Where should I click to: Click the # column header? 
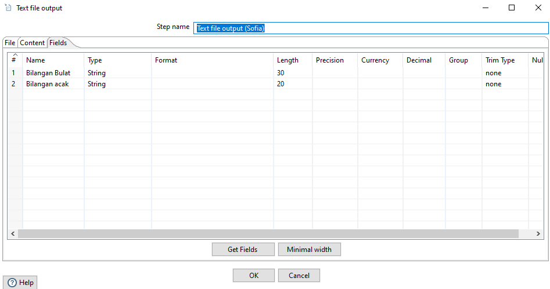(15, 60)
